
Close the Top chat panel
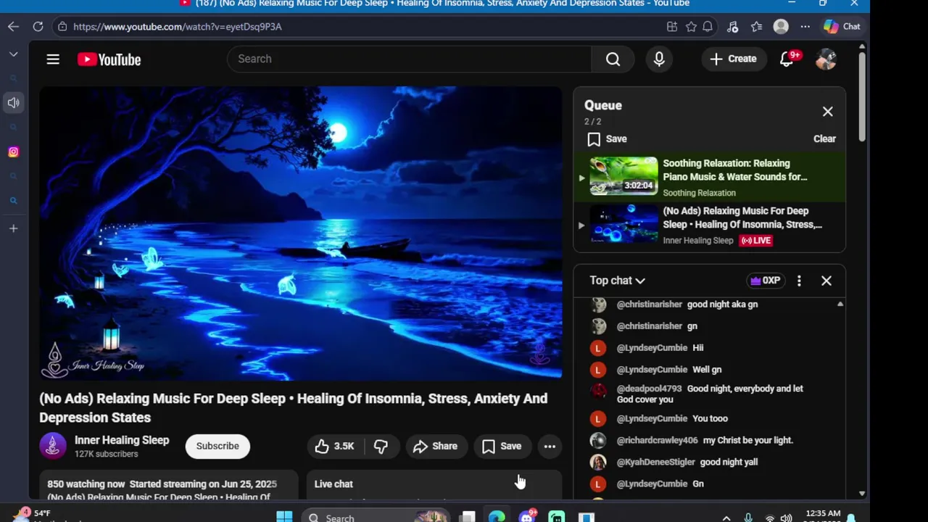click(826, 281)
